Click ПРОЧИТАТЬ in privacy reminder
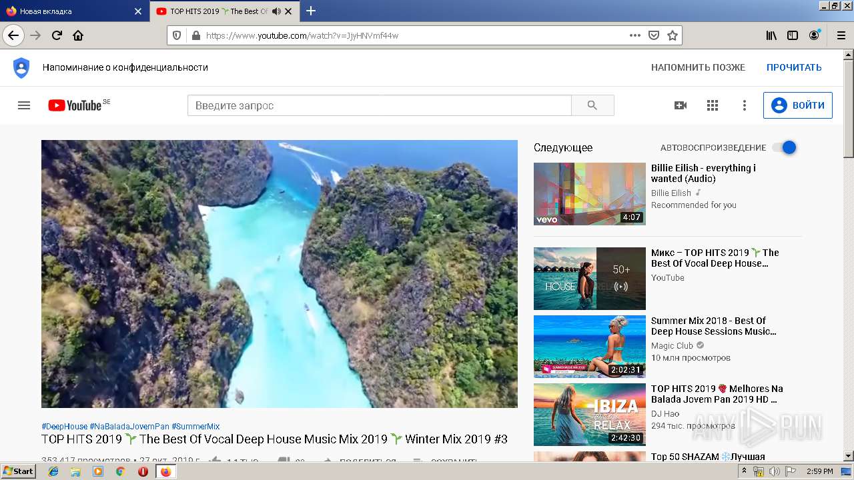 (794, 67)
